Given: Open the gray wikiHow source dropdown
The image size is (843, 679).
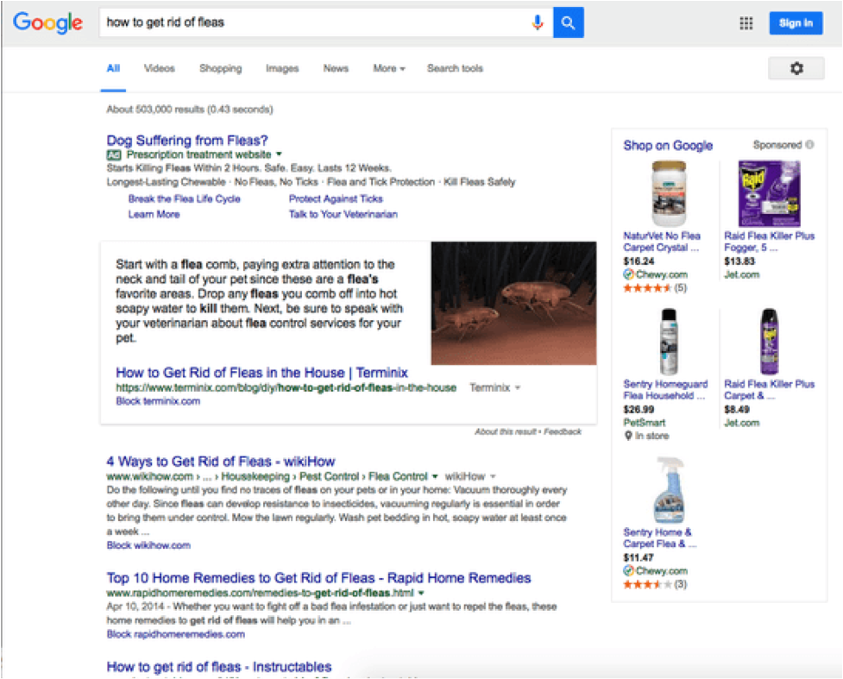Looking at the screenshot, I should pyautogui.click(x=493, y=476).
